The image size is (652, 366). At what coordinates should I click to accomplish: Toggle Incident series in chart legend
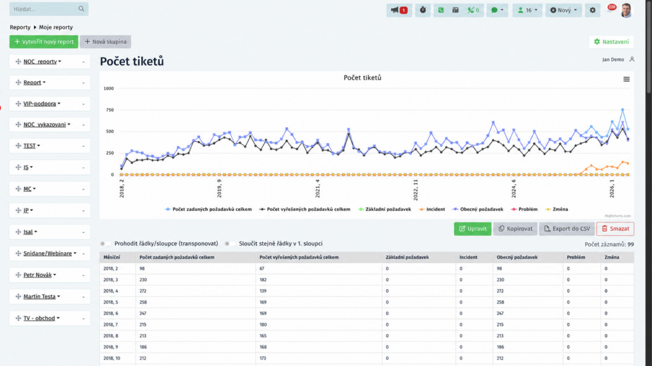(432, 209)
